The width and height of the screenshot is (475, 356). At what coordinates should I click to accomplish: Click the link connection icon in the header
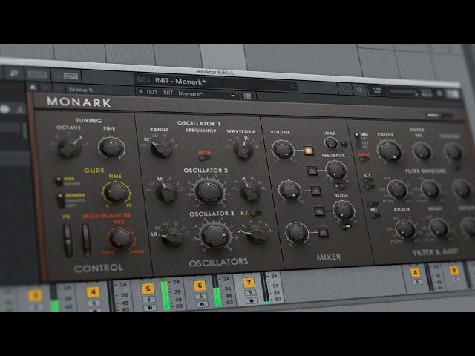click(x=345, y=89)
